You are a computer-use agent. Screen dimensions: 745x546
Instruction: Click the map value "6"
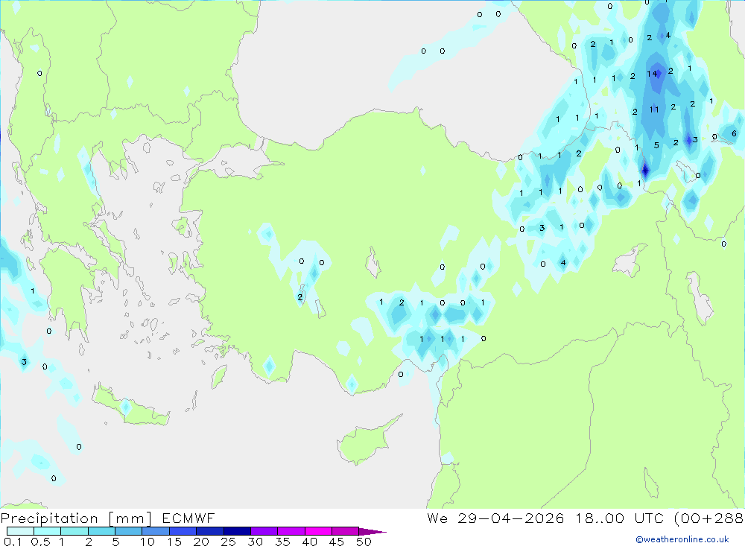[734, 133]
